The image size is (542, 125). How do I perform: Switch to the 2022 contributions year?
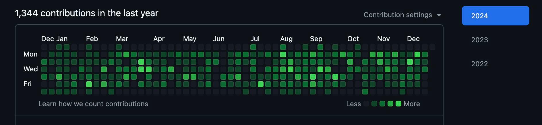click(x=479, y=64)
